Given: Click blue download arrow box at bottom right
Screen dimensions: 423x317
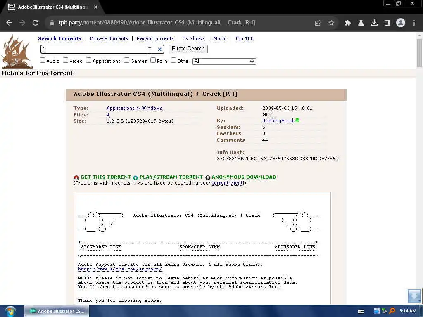Looking at the screenshot, I should click(414, 296).
